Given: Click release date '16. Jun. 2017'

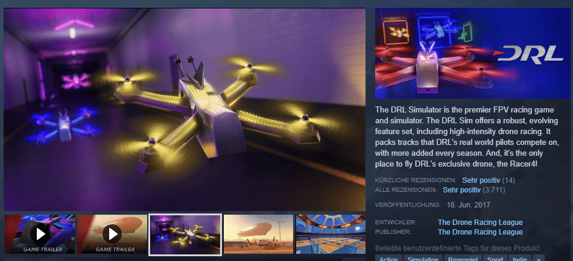Looking at the screenshot, I should point(469,205).
